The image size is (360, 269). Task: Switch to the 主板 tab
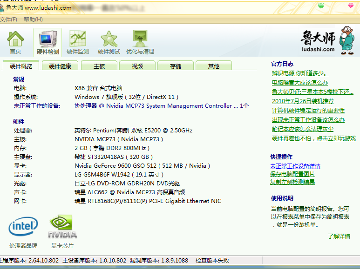pyautogui.click(x=99, y=66)
